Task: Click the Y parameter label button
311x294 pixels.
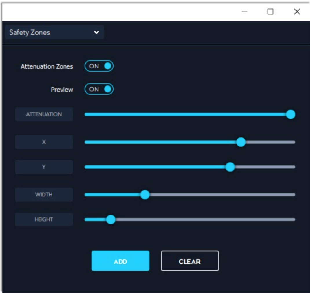Action: [44, 167]
